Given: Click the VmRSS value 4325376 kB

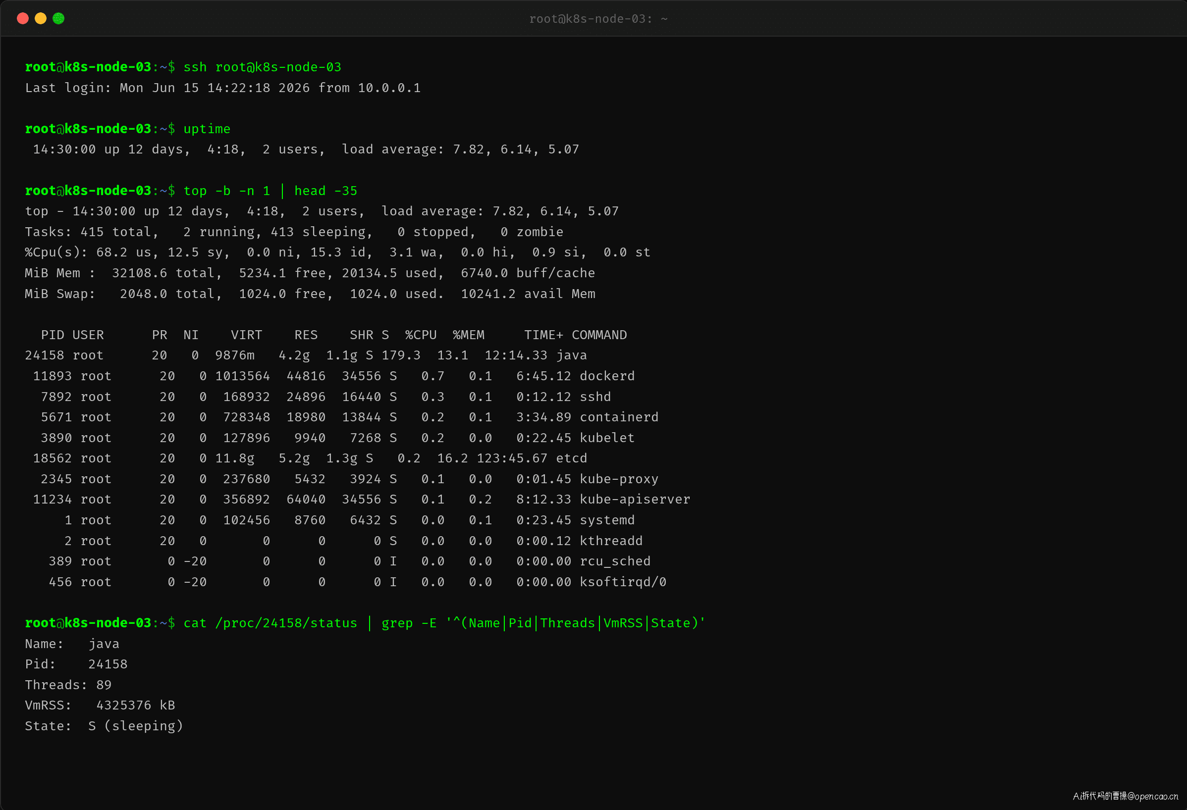Looking at the screenshot, I should [x=135, y=706].
